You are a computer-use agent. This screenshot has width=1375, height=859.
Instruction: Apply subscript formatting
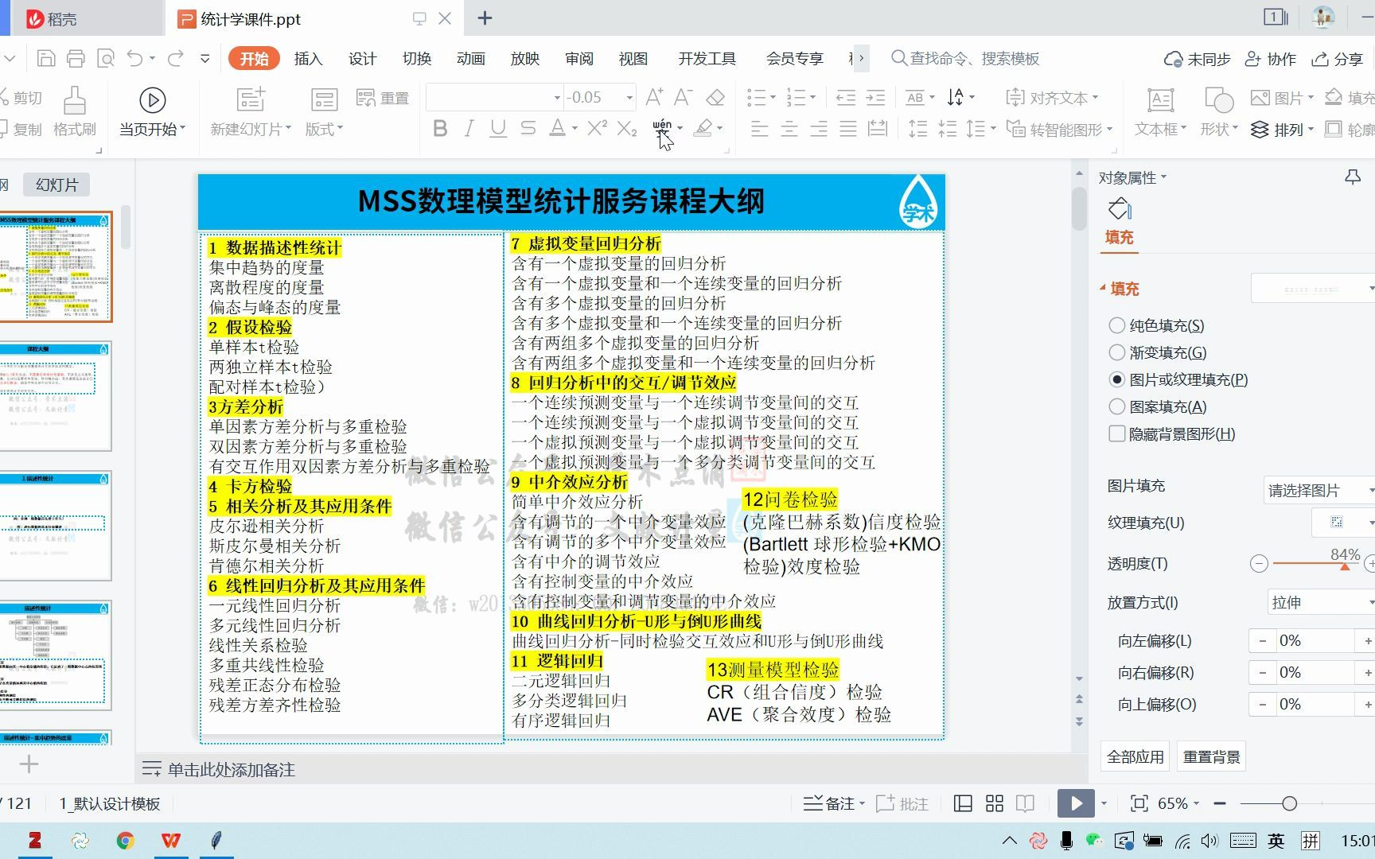pyautogui.click(x=627, y=128)
